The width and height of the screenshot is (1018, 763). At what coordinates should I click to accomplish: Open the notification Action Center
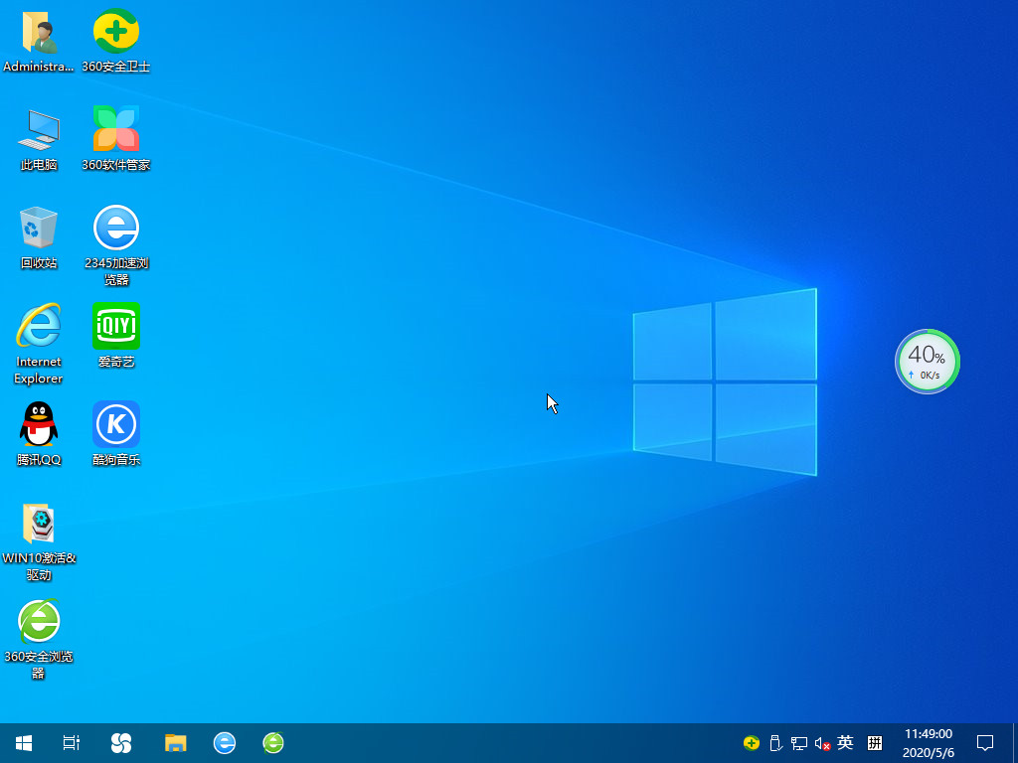(985, 742)
